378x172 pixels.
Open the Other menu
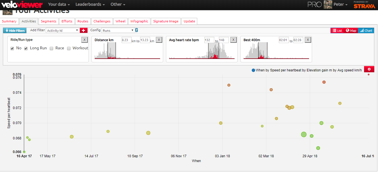[118, 5]
